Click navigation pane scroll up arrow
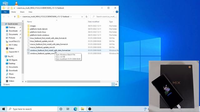 23,21
